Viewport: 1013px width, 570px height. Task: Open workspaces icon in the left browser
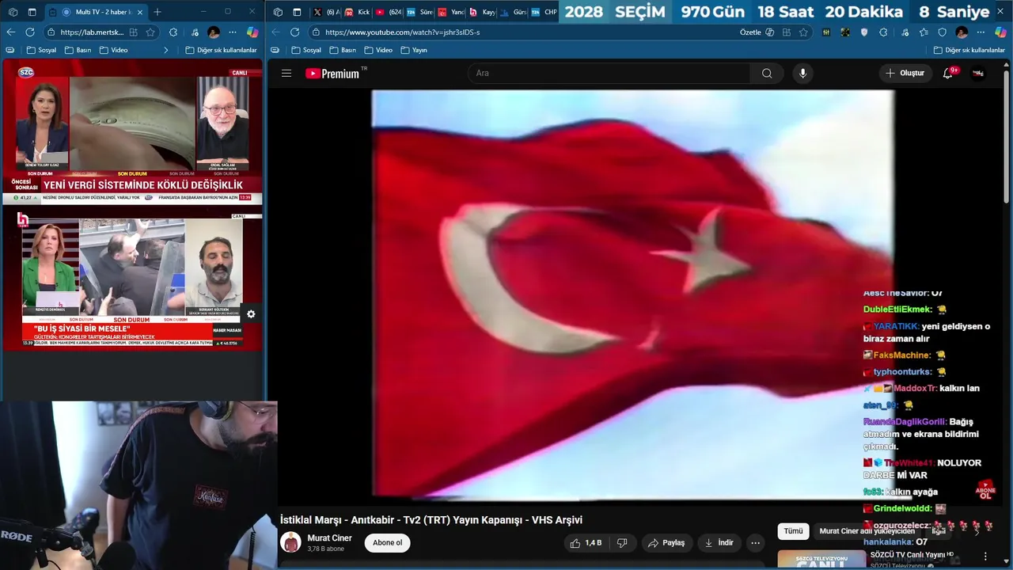[x=12, y=12]
